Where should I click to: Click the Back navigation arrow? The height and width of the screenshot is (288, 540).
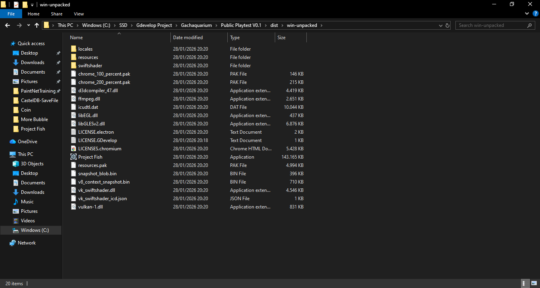8,25
